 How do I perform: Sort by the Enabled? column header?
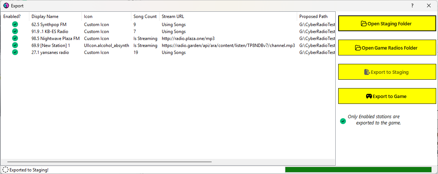click(15, 17)
